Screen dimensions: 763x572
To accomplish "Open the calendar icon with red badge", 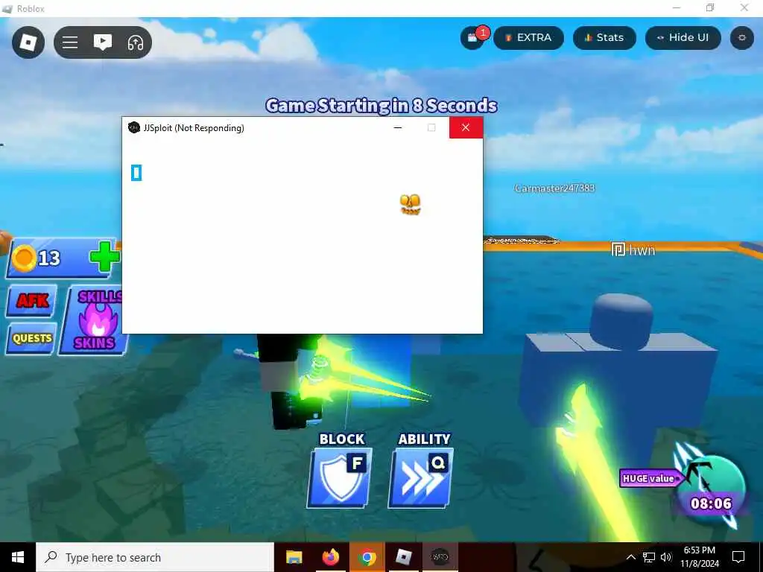I will (x=473, y=37).
